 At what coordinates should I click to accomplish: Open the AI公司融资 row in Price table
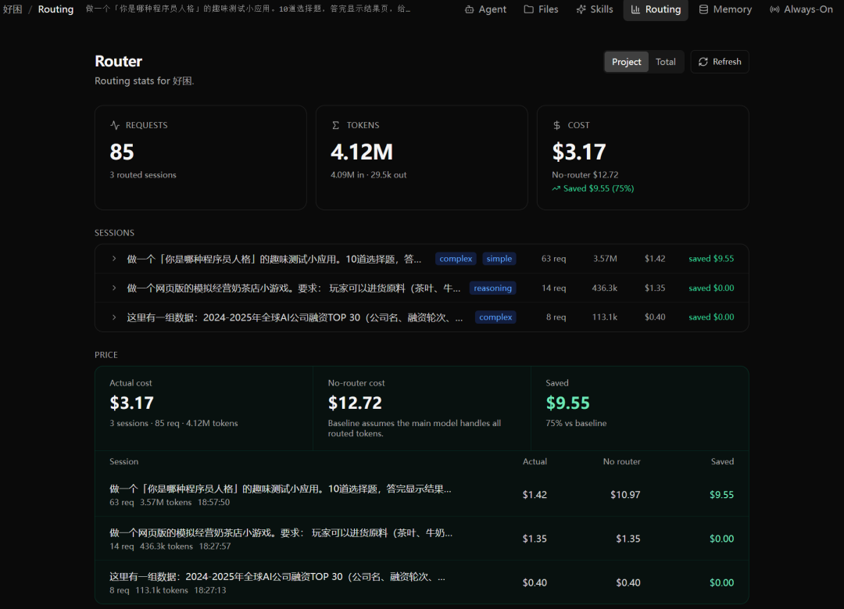[x=421, y=582]
